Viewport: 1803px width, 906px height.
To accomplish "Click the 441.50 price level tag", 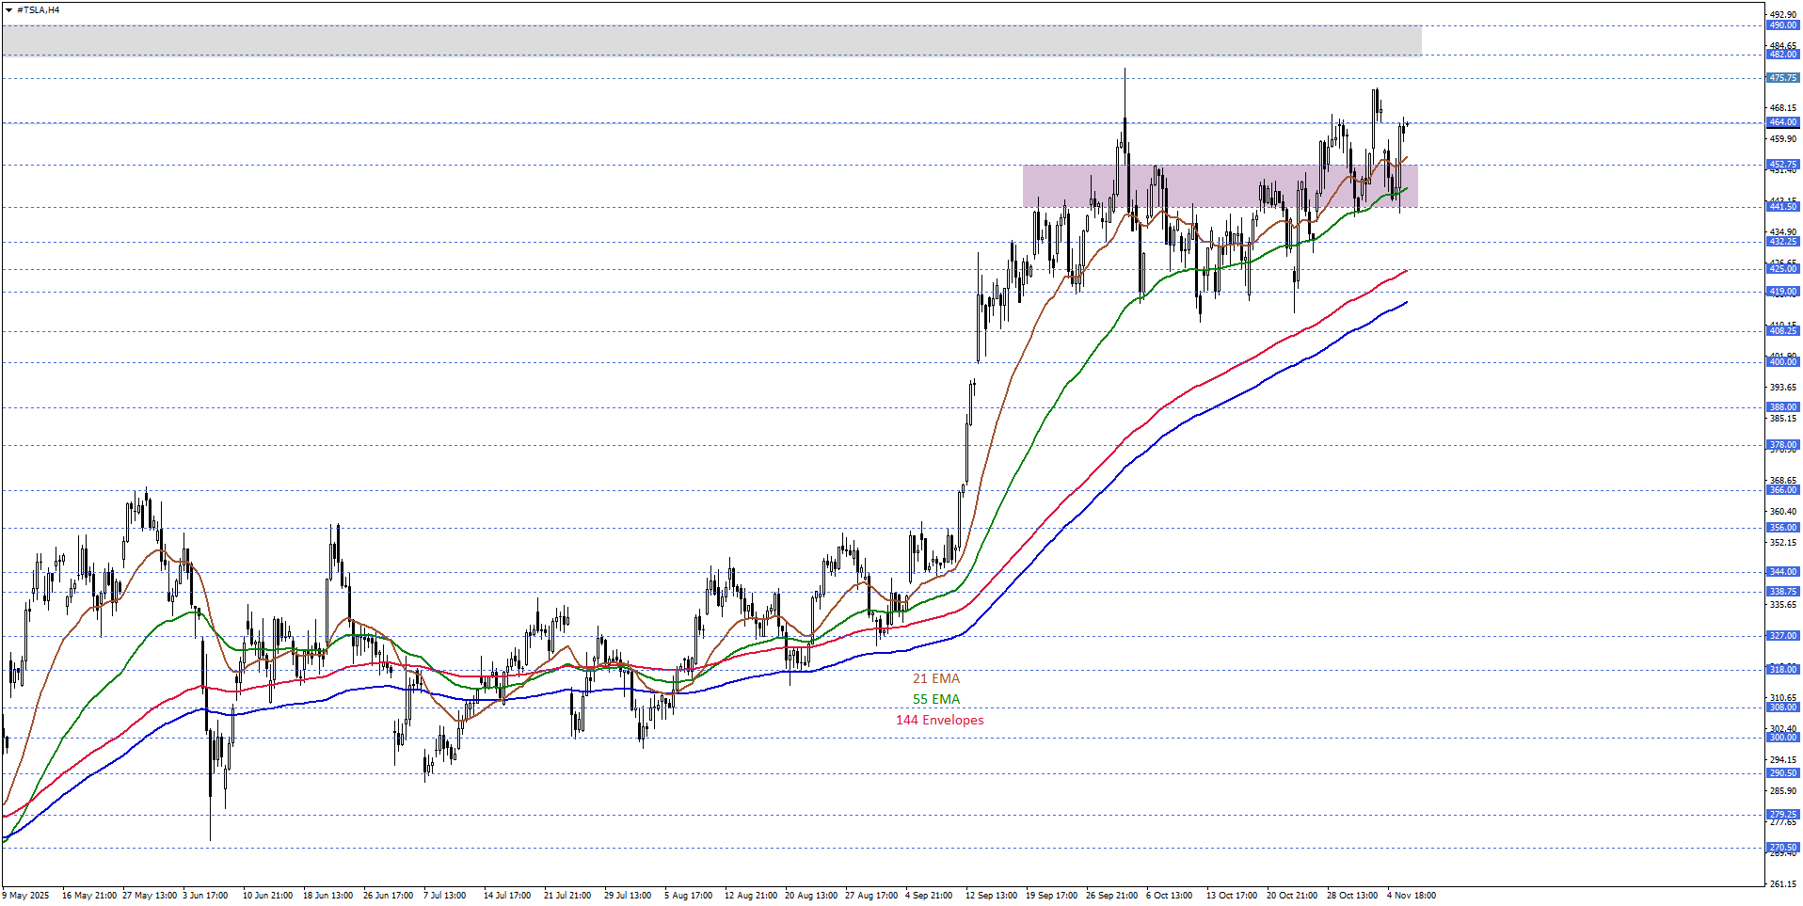I will point(1782,207).
